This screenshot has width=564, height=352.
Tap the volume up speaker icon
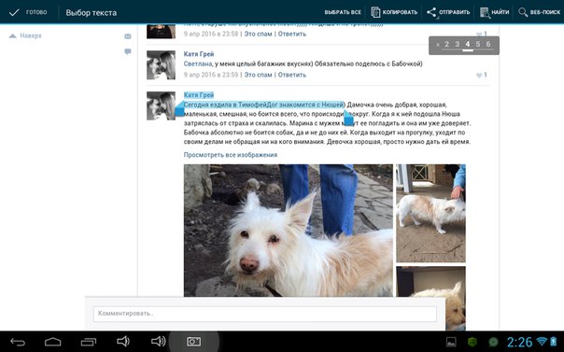click(158, 341)
